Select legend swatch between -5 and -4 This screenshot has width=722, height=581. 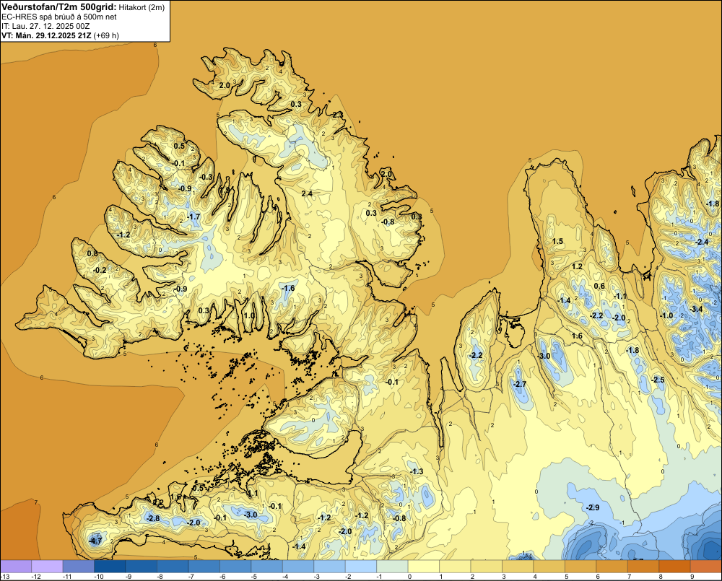(x=266, y=566)
